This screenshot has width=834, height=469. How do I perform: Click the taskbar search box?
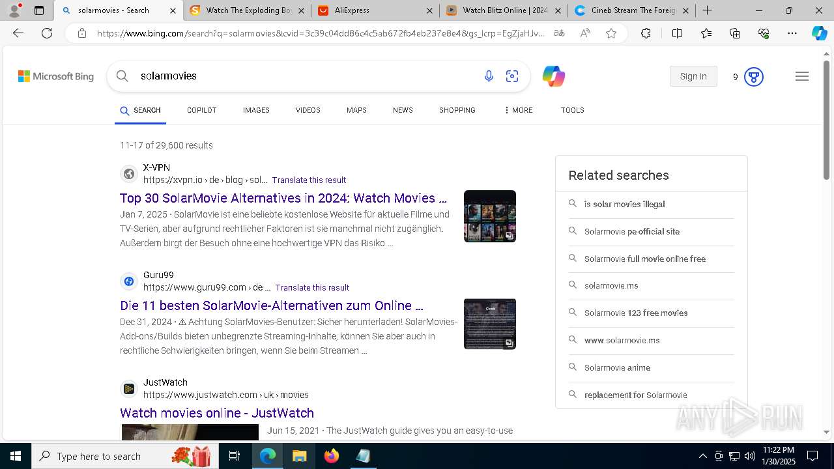(124, 456)
